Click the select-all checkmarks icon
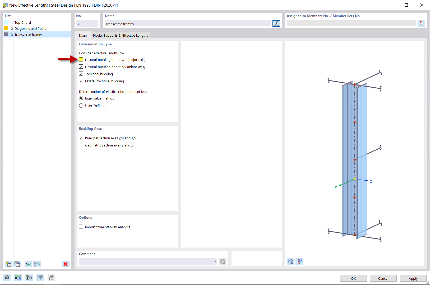 (x=28, y=264)
